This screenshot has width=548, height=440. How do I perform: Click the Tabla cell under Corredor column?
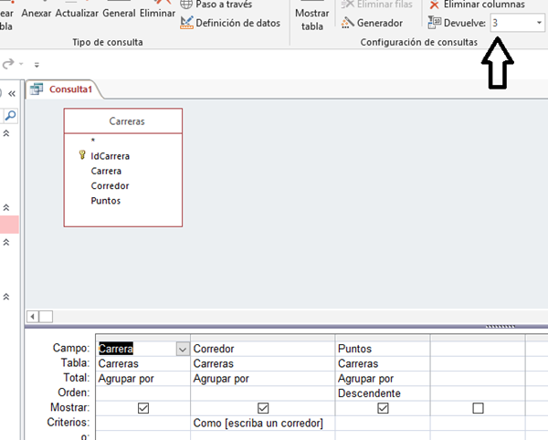(x=263, y=363)
